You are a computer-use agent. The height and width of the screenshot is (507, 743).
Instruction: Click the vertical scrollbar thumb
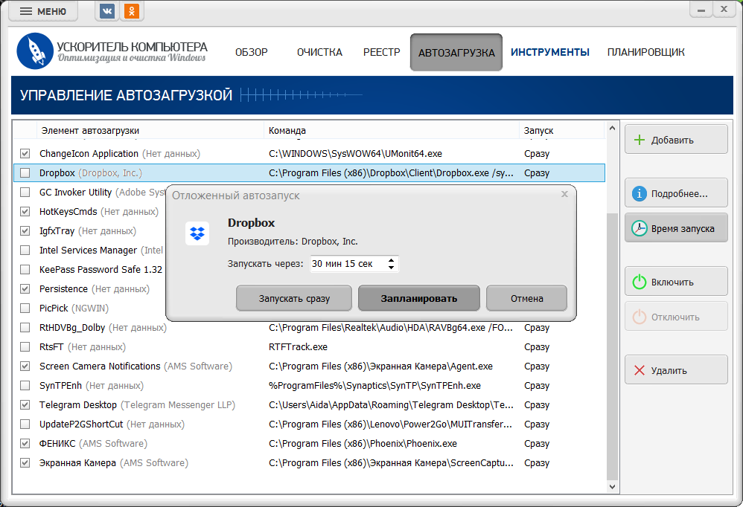pos(612,346)
